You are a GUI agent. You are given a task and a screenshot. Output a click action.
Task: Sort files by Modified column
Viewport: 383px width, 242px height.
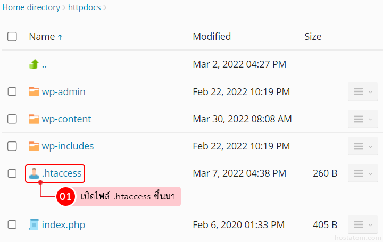coord(212,37)
